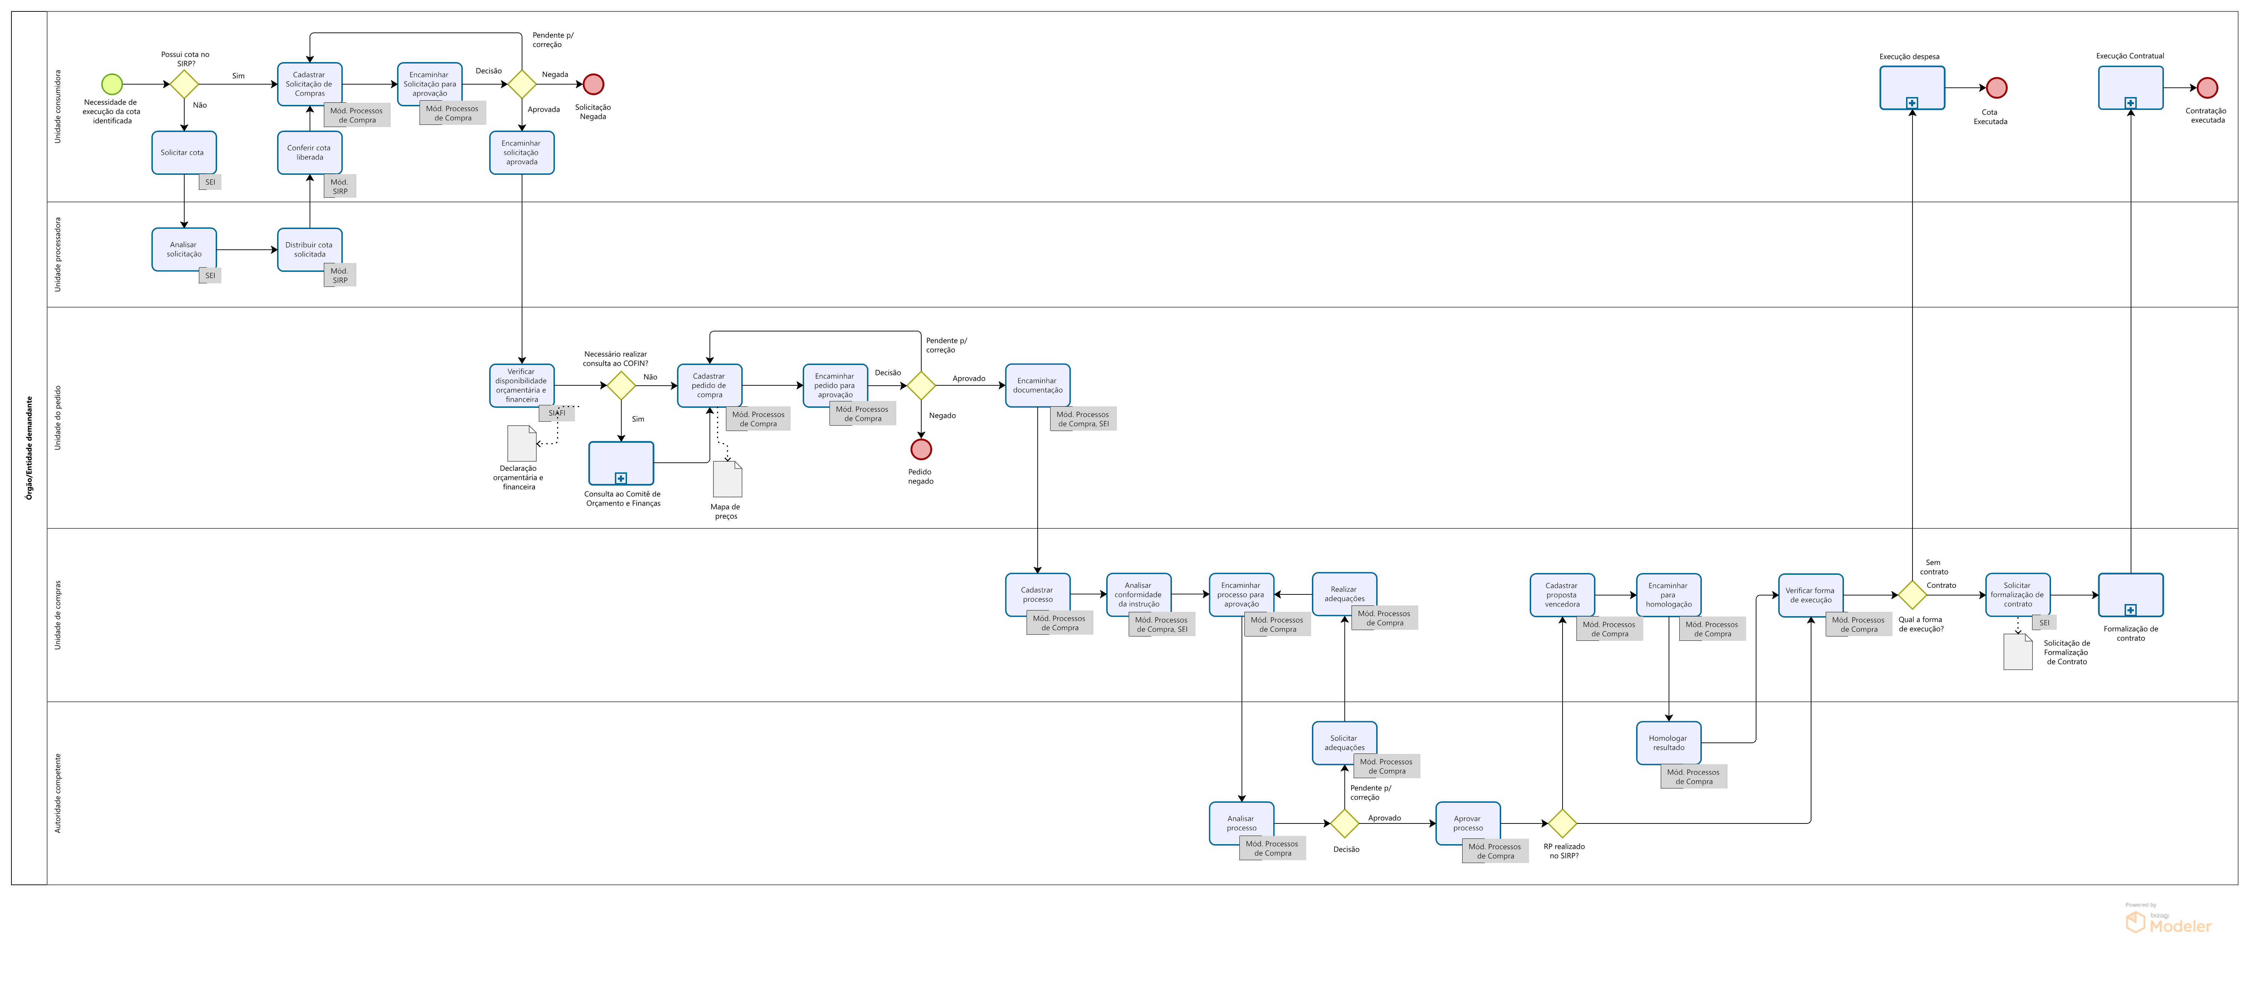This screenshot has height=989, width=2251.
Task: Click the 'Encaminhar pedido para aprovação' task
Action: pyautogui.click(x=836, y=385)
